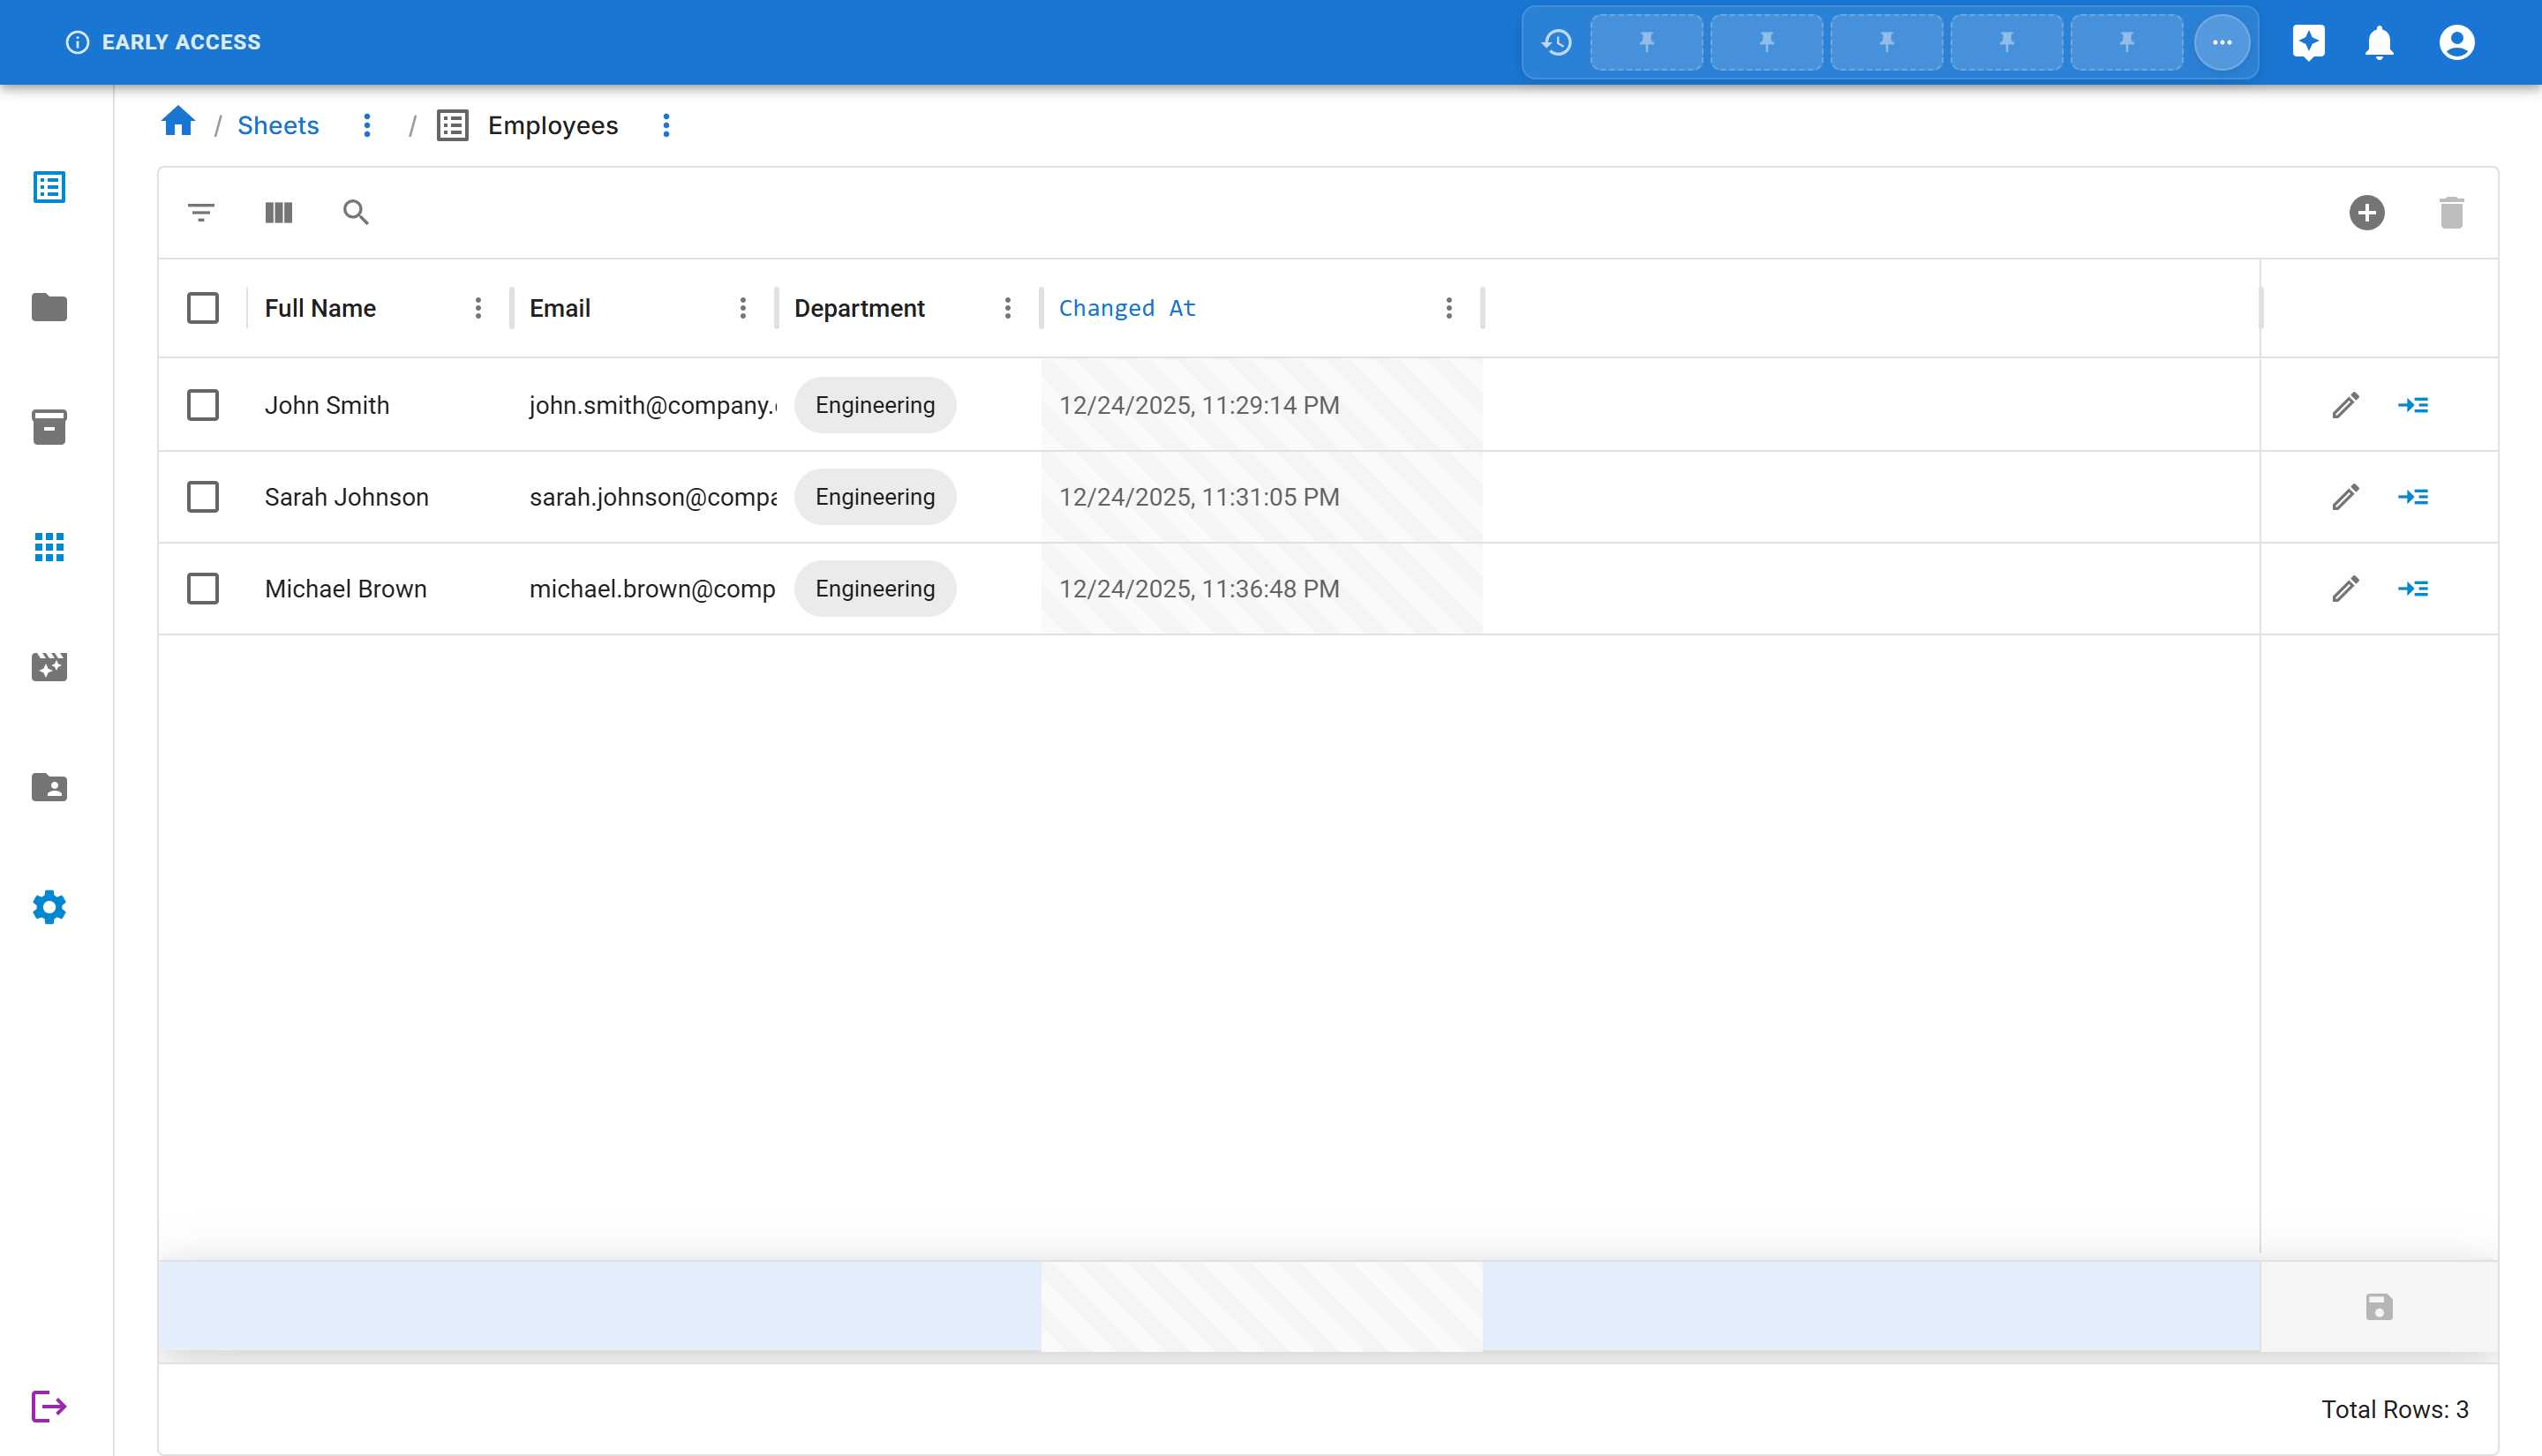Open the history clock icon
Image resolution: width=2542 pixels, height=1456 pixels.
pyautogui.click(x=1556, y=42)
